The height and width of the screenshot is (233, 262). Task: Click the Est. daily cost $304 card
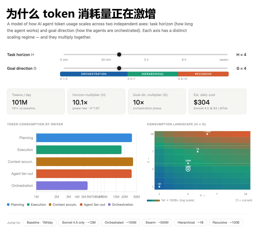tap(218, 101)
